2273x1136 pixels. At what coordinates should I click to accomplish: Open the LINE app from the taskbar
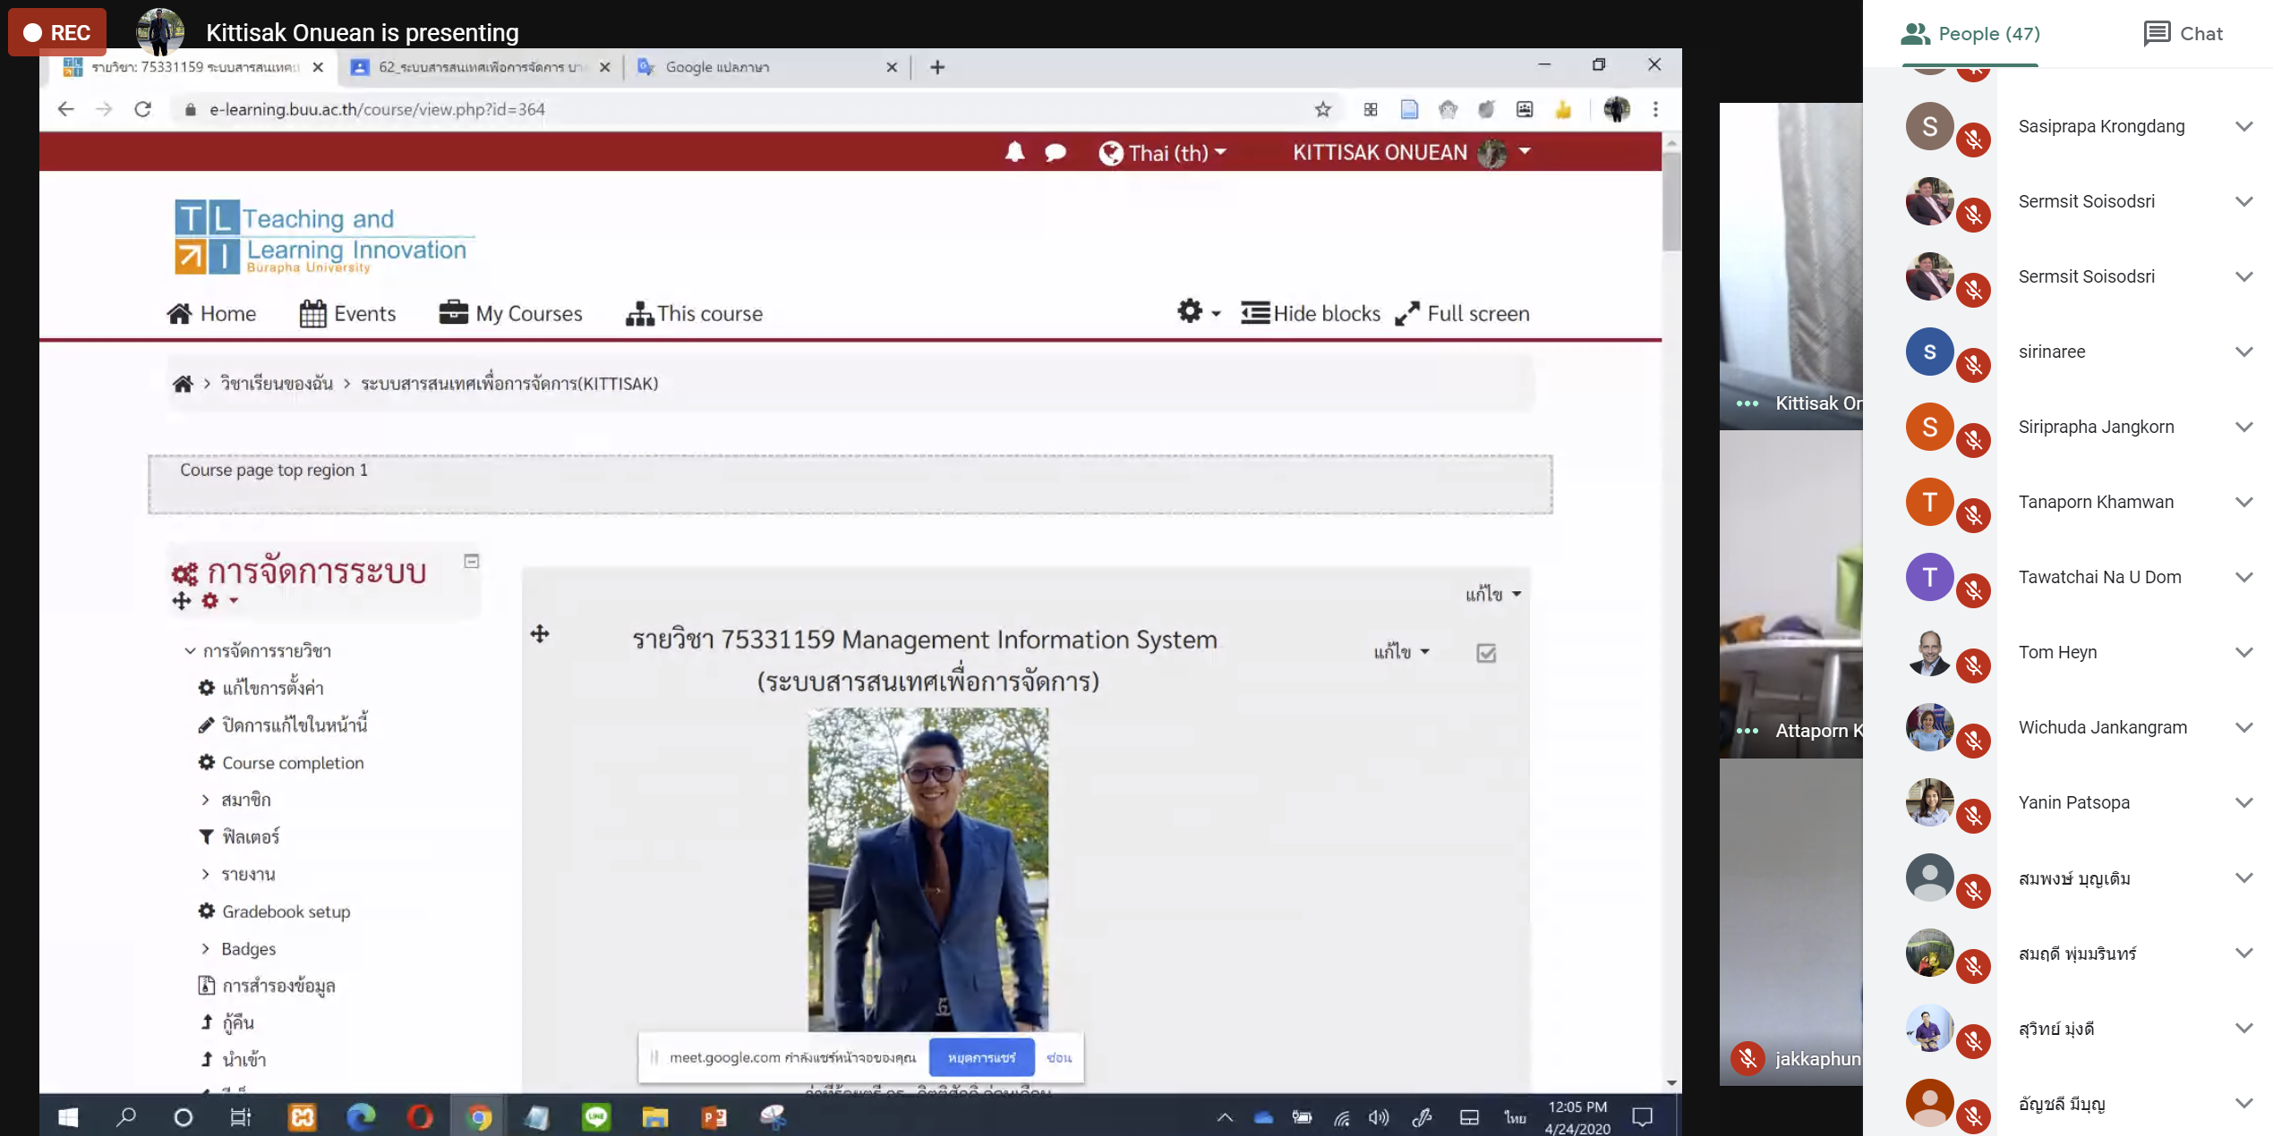pyautogui.click(x=595, y=1116)
